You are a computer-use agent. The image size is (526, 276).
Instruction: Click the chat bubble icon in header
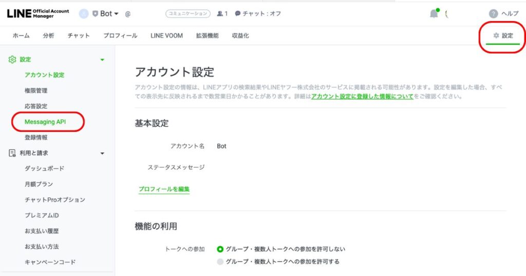pos(237,14)
